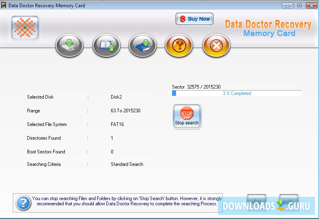Click the 'Directories Found' label
Screen dimensions: 319x219
click(x=44, y=138)
